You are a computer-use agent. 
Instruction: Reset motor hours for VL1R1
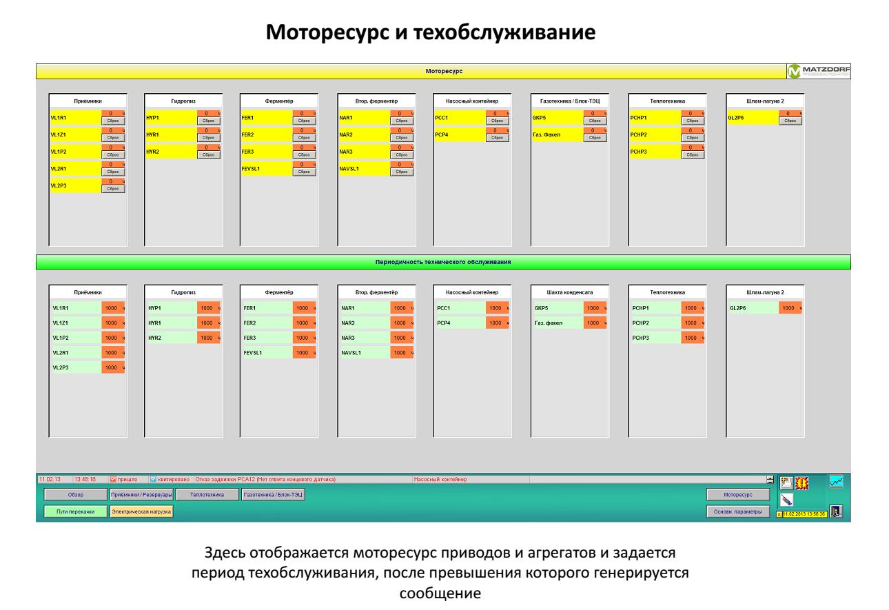pyautogui.click(x=113, y=120)
